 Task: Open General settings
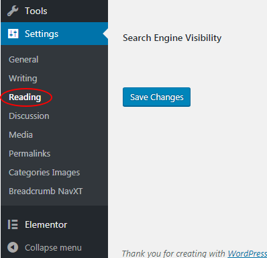pos(23,60)
